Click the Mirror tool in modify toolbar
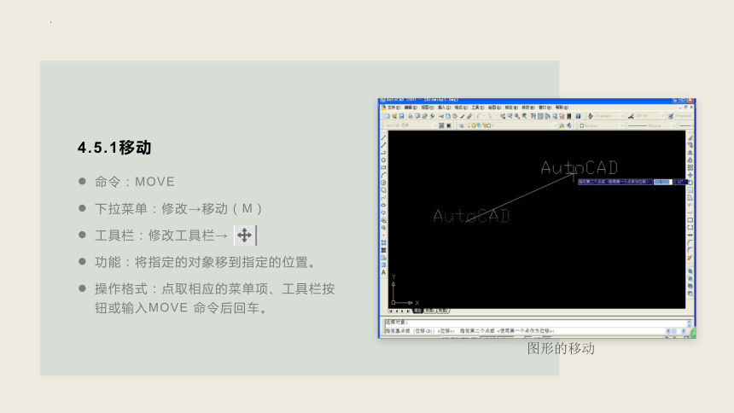This screenshot has width=734, height=413. 690,152
